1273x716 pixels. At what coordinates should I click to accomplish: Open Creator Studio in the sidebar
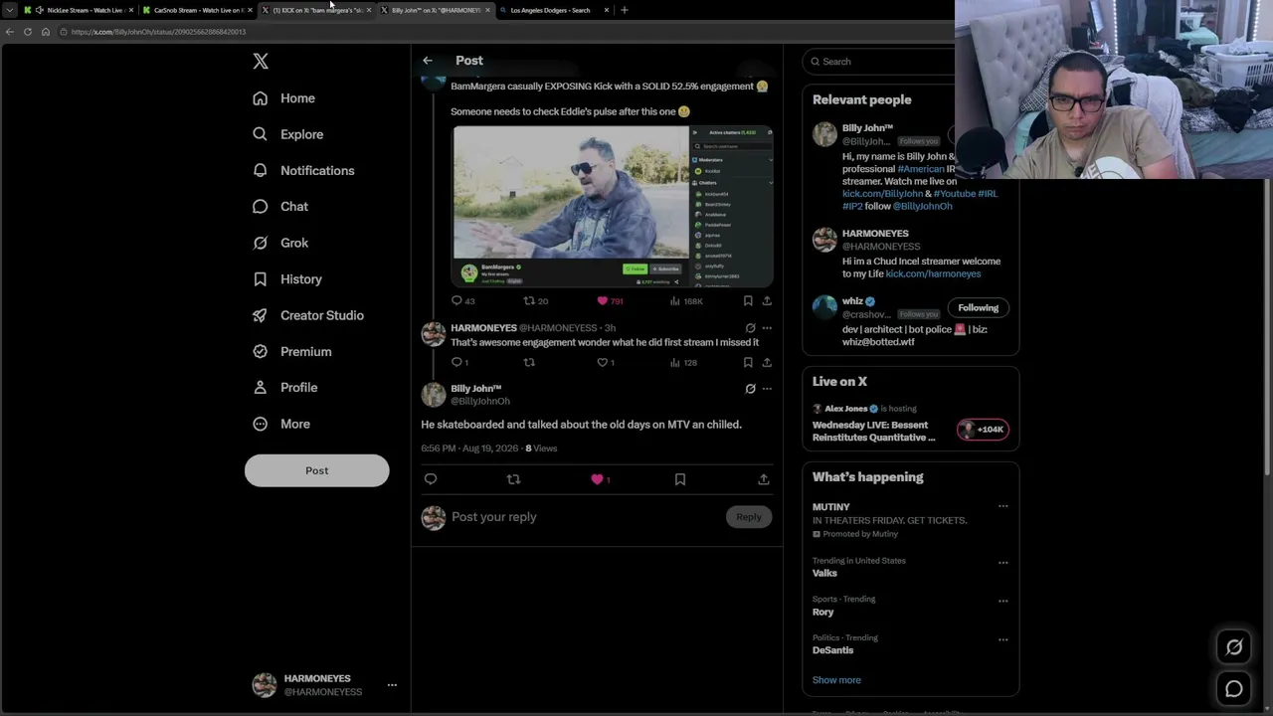[308, 315]
